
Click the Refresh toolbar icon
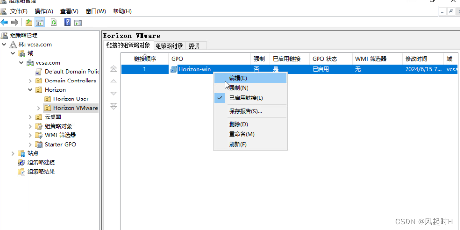click(53, 22)
